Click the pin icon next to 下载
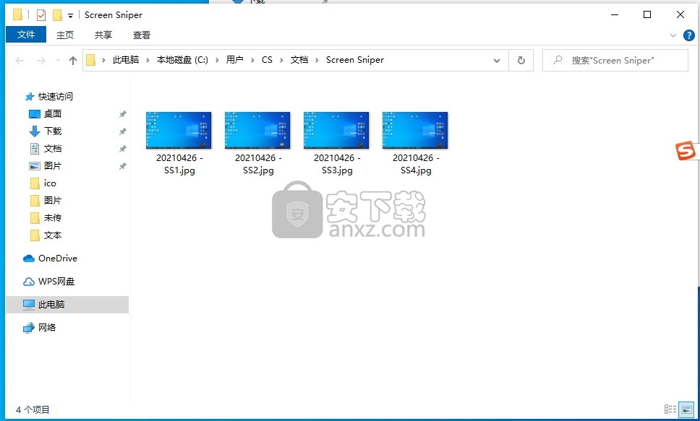700x421 pixels. (x=122, y=131)
